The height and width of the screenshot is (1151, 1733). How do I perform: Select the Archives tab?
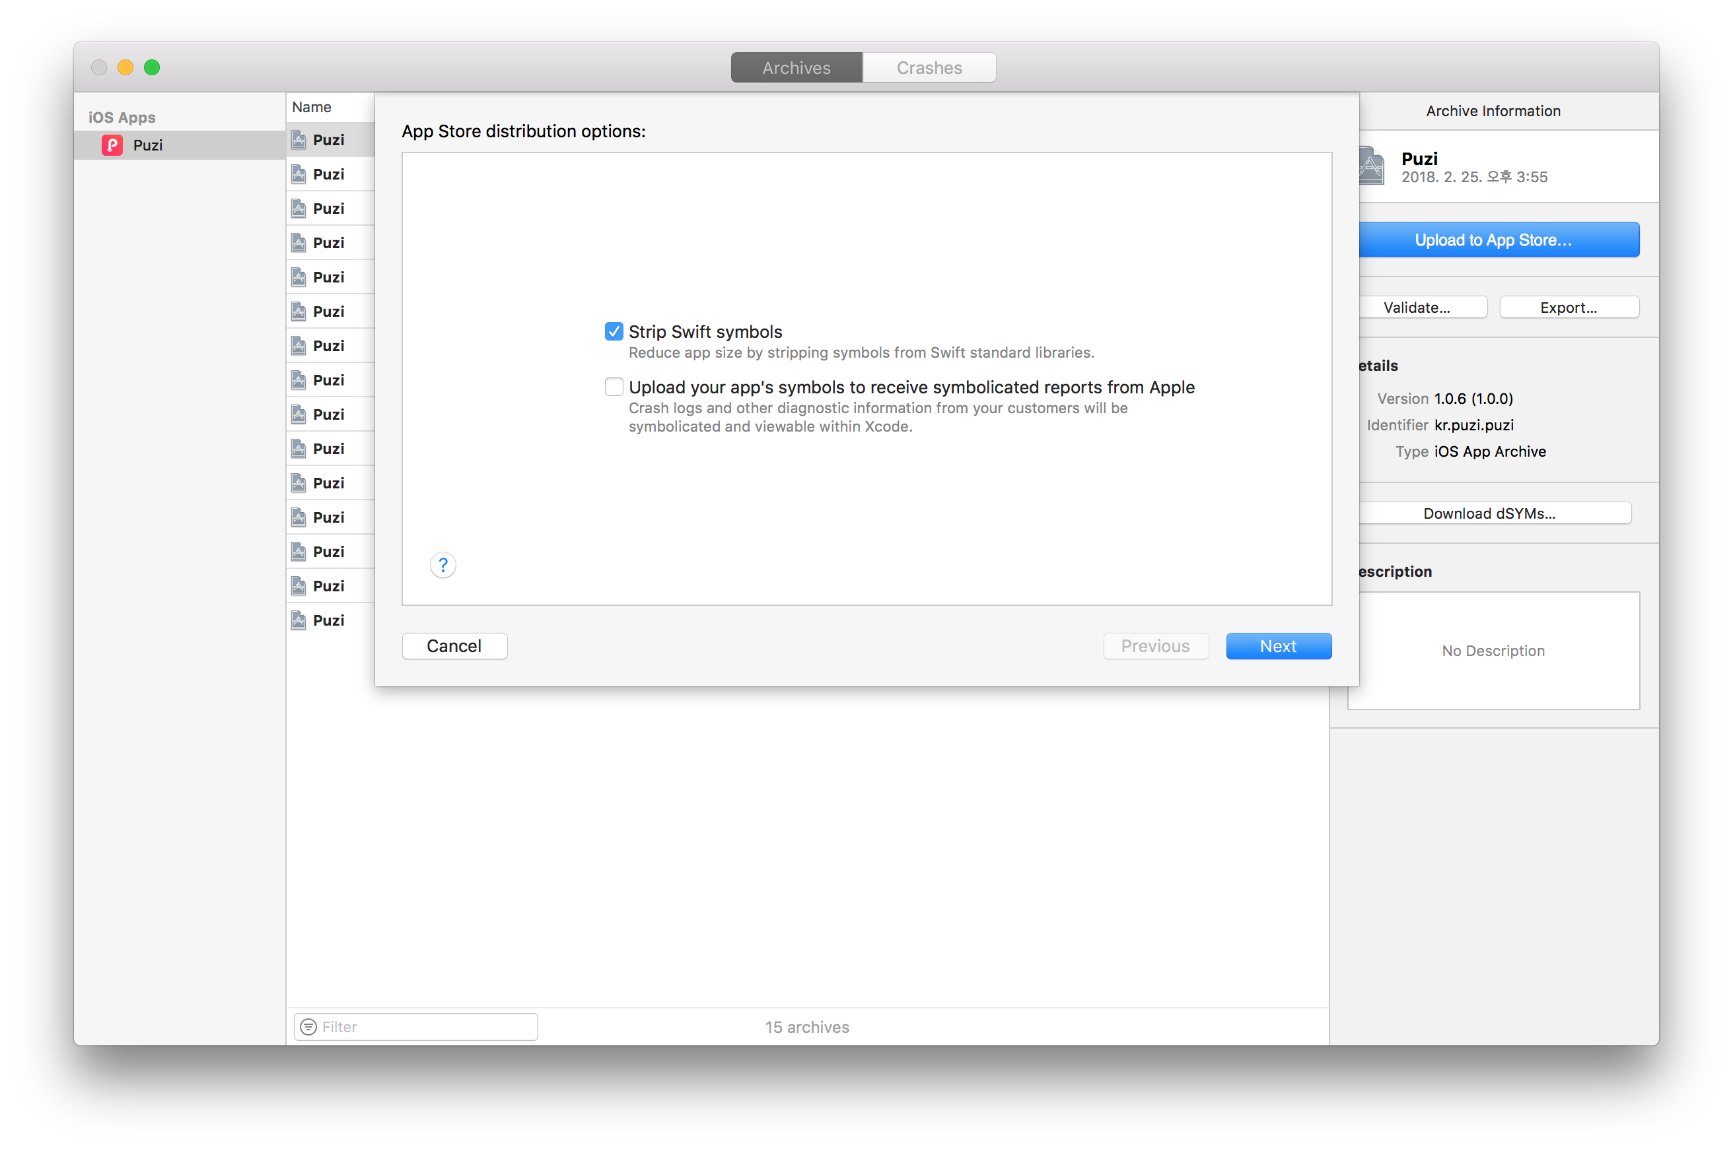tap(796, 67)
